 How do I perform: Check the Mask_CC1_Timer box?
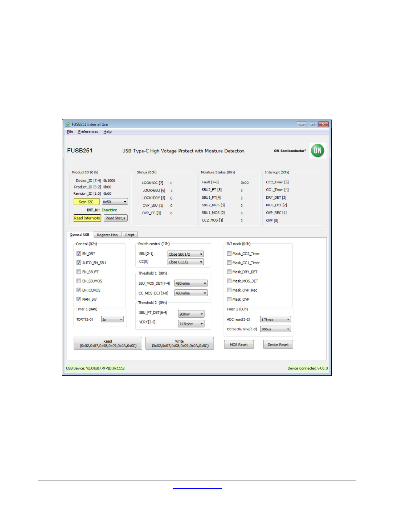[229, 263]
